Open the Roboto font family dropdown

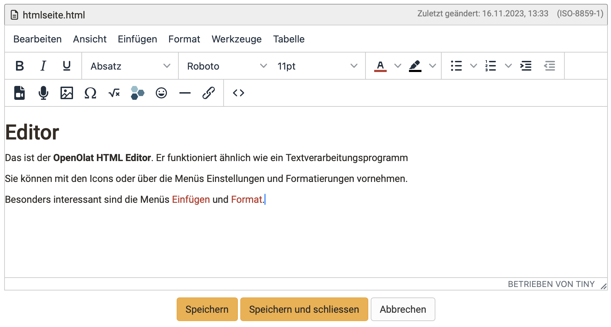click(x=225, y=66)
